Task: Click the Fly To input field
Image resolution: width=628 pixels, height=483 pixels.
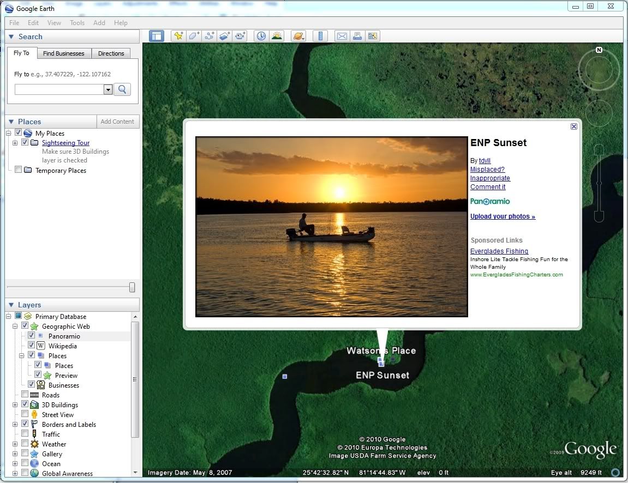Action: [59, 89]
